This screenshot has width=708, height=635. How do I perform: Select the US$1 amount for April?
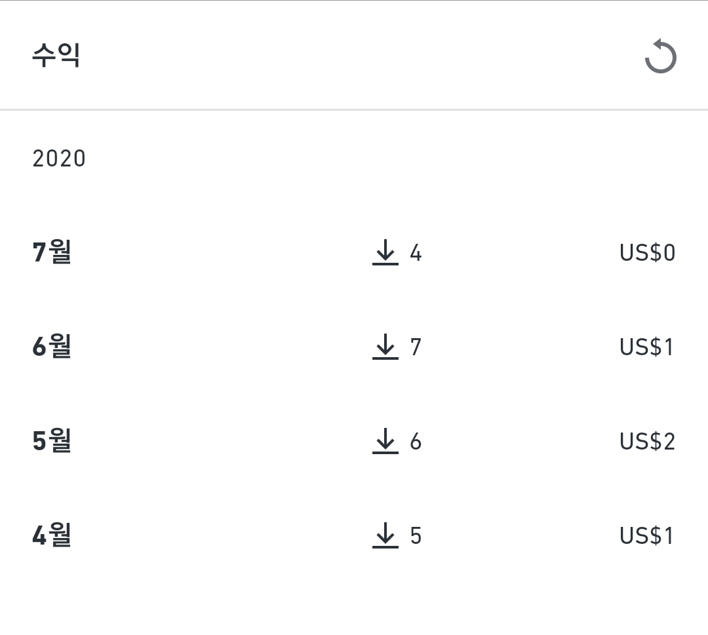coord(646,535)
